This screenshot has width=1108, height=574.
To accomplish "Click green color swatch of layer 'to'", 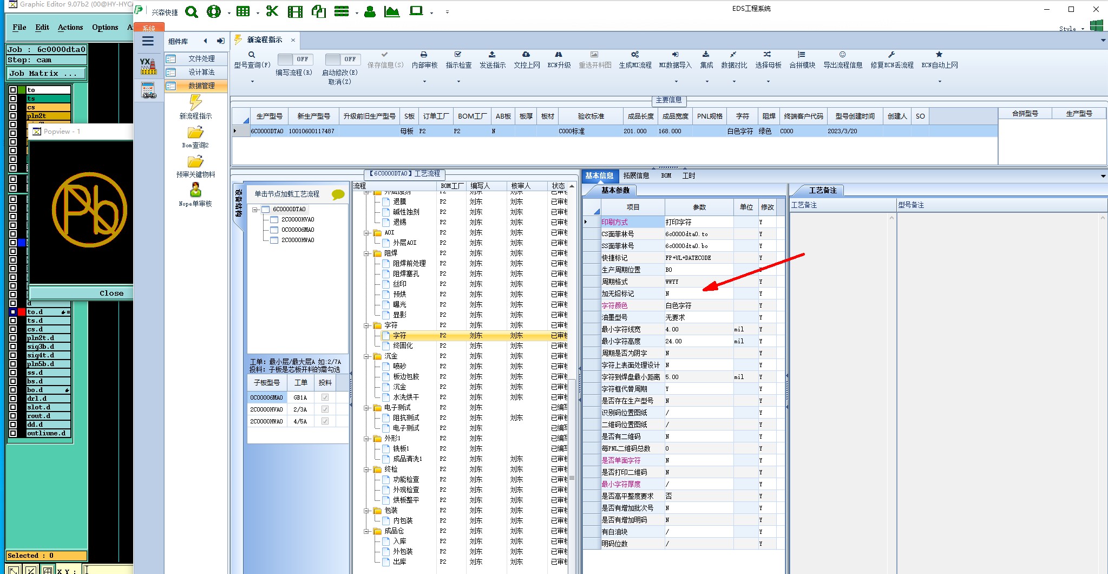I will [x=22, y=90].
